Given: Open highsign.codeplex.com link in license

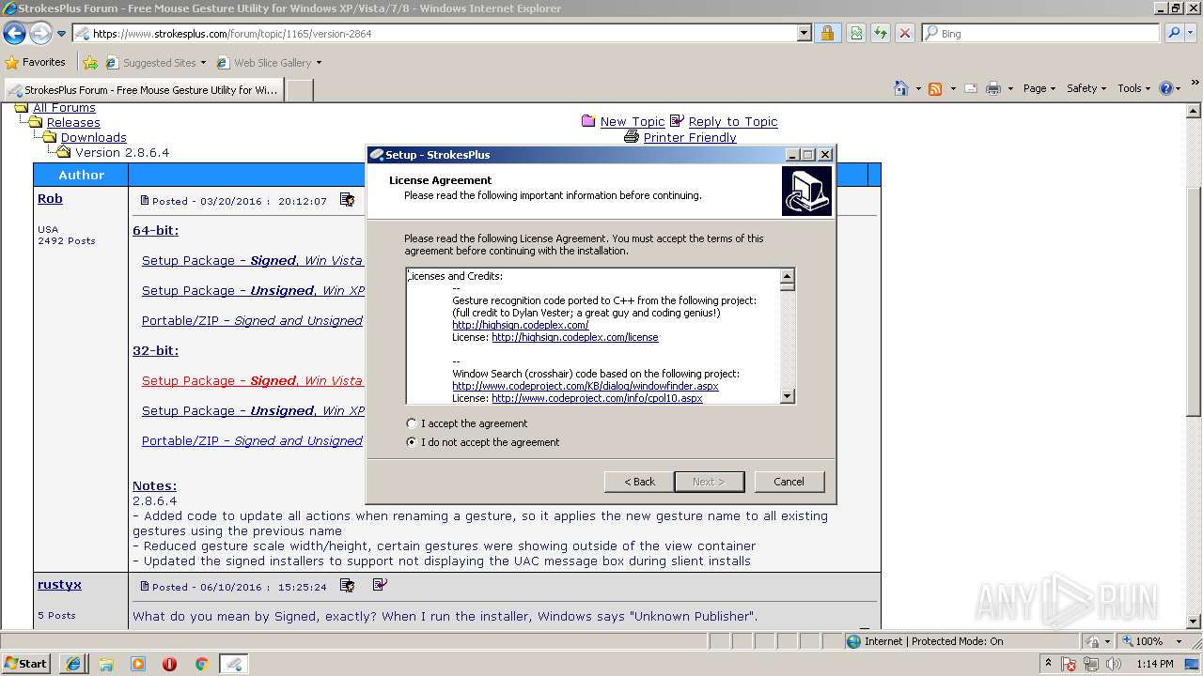Looking at the screenshot, I should 520,325.
